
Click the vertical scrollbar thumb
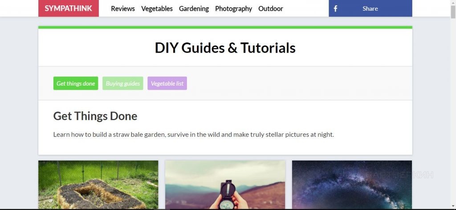pos(453,11)
